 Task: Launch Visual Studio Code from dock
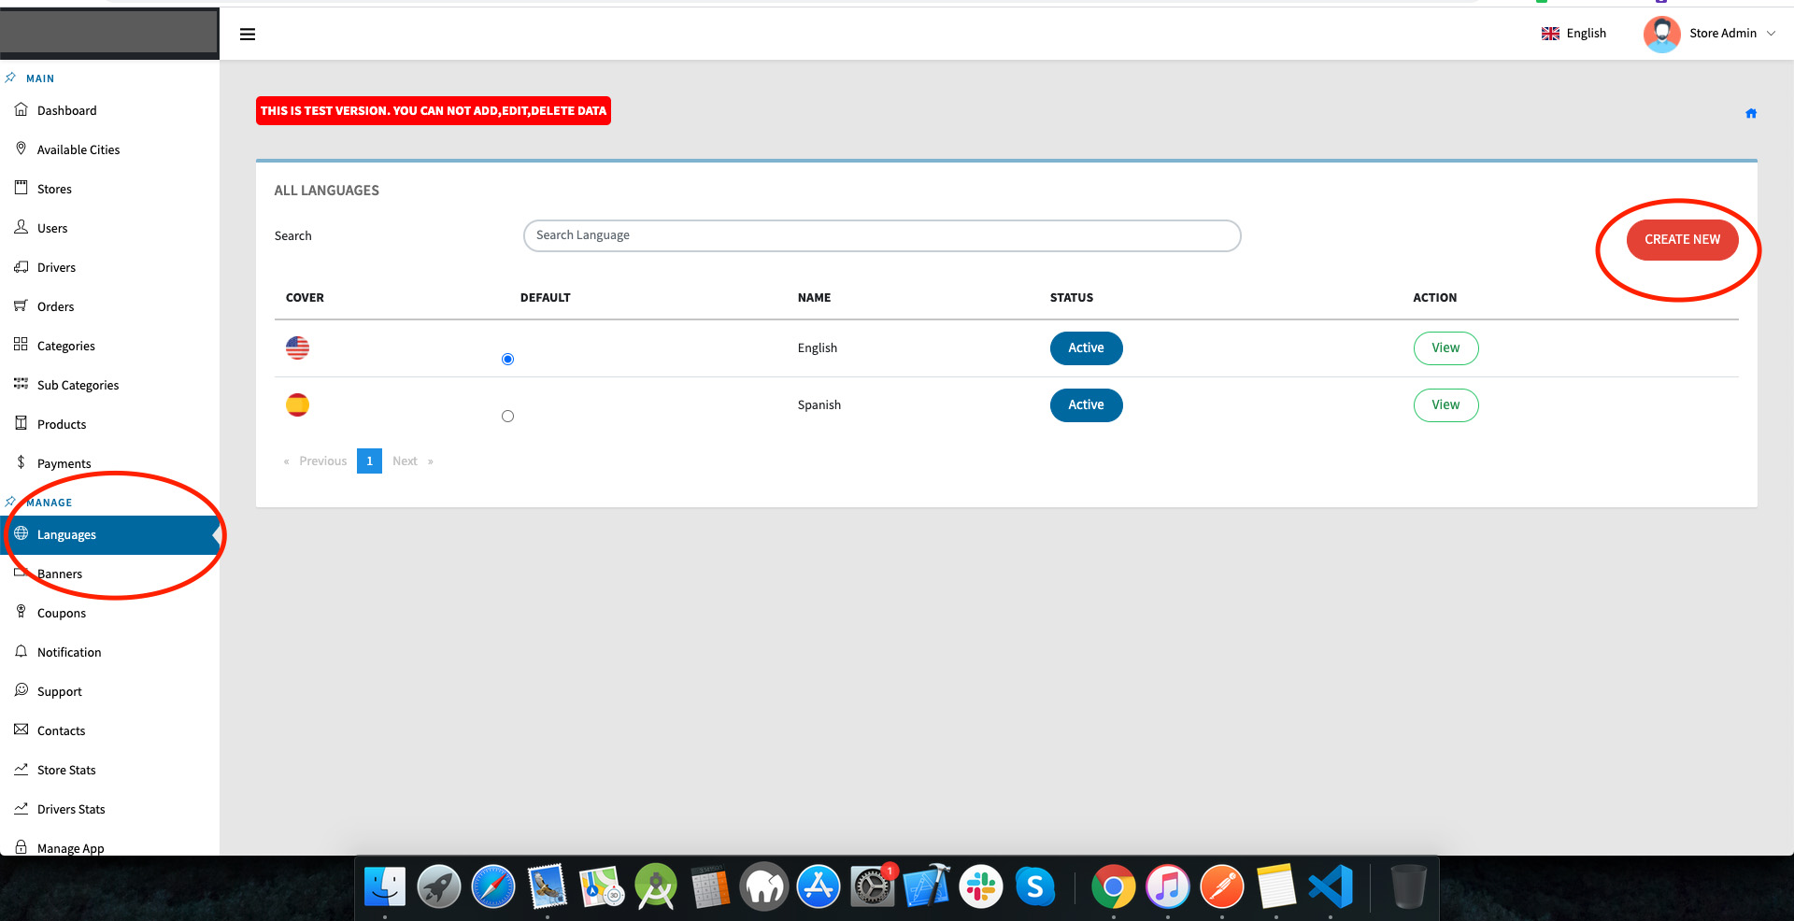(1331, 887)
